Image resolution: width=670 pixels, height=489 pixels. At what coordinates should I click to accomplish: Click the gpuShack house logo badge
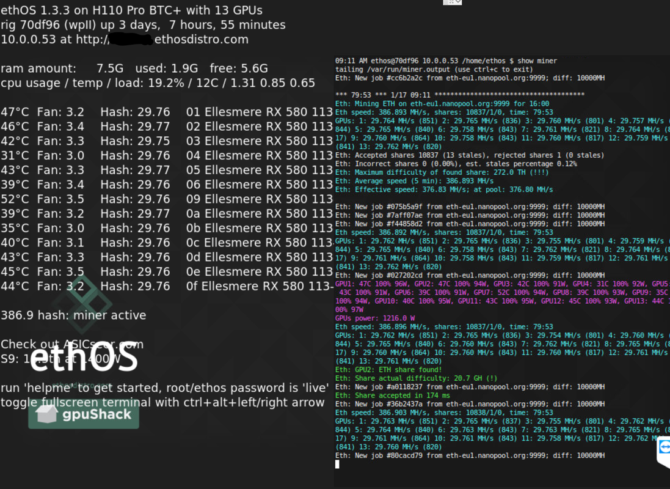[x=84, y=414]
